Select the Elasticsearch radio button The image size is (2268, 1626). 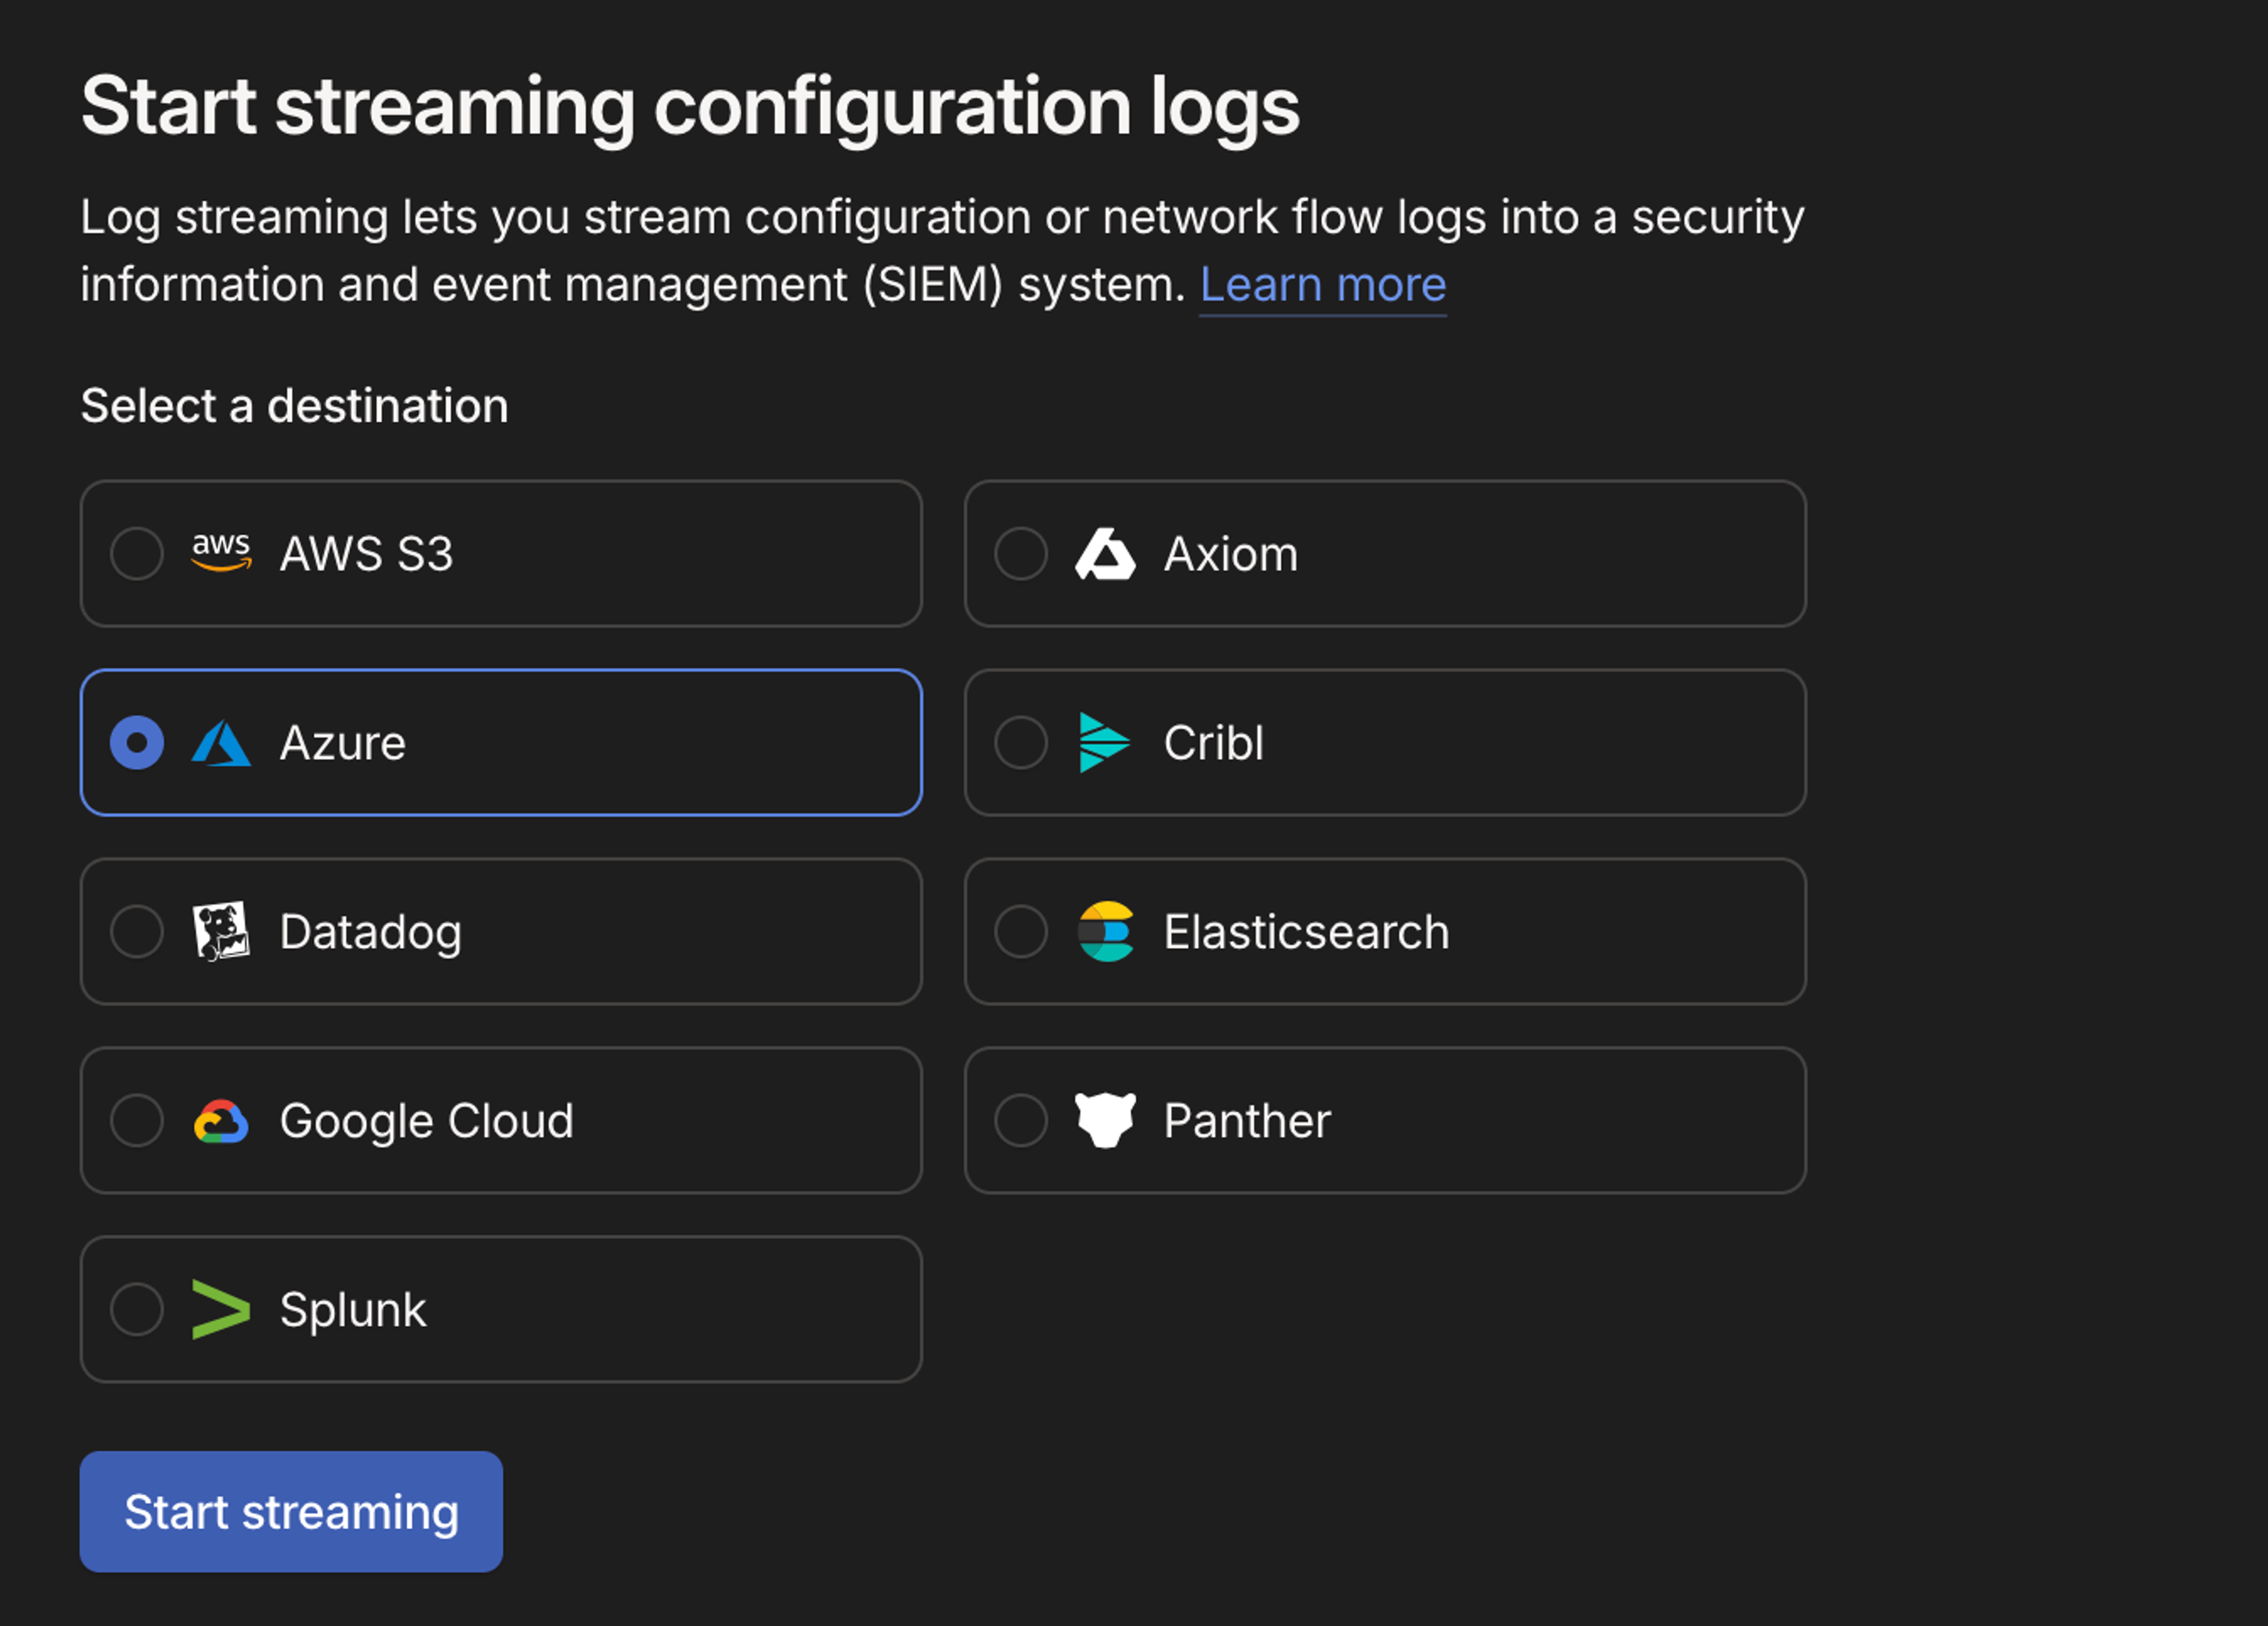(1021, 932)
